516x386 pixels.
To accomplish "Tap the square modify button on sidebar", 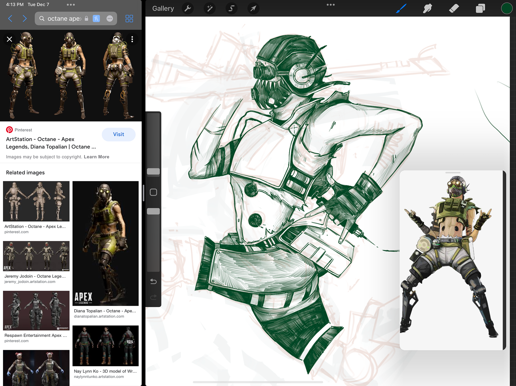I will pos(153,192).
